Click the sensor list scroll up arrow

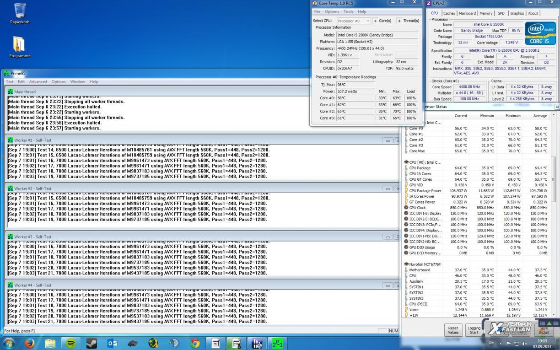click(x=553, y=115)
